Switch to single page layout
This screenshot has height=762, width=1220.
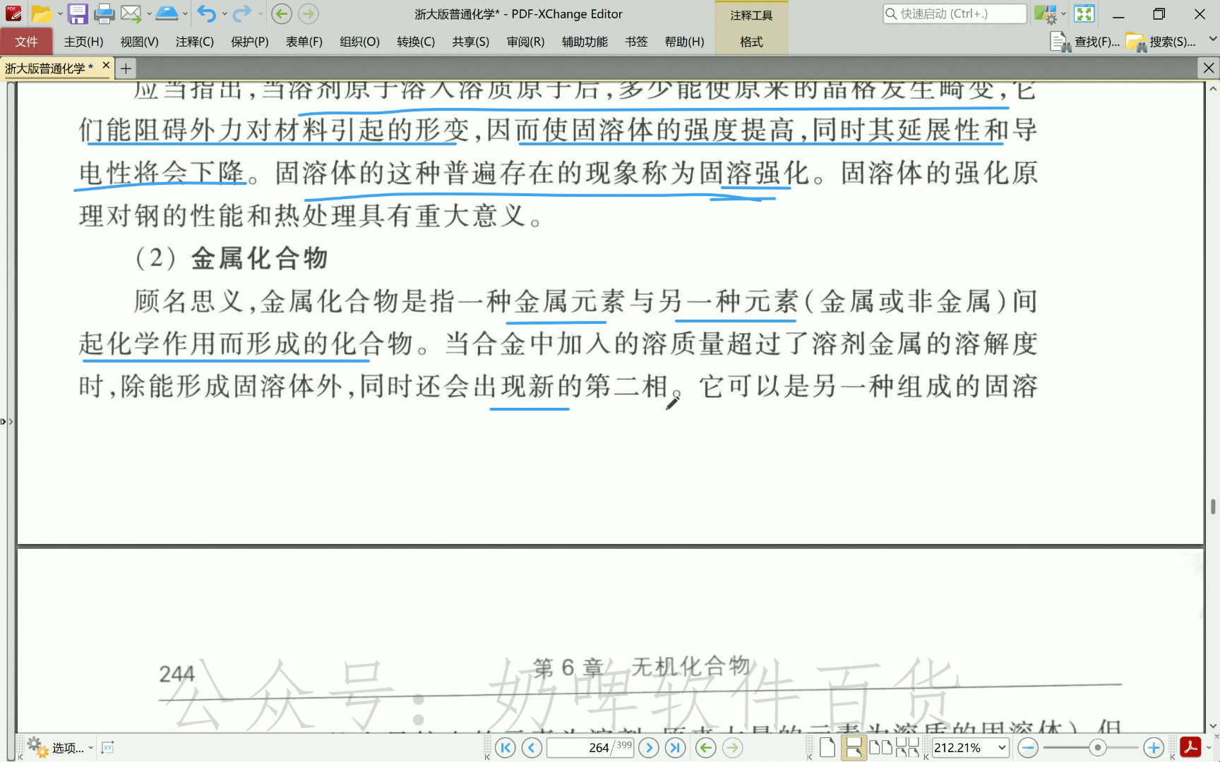(827, 747)
